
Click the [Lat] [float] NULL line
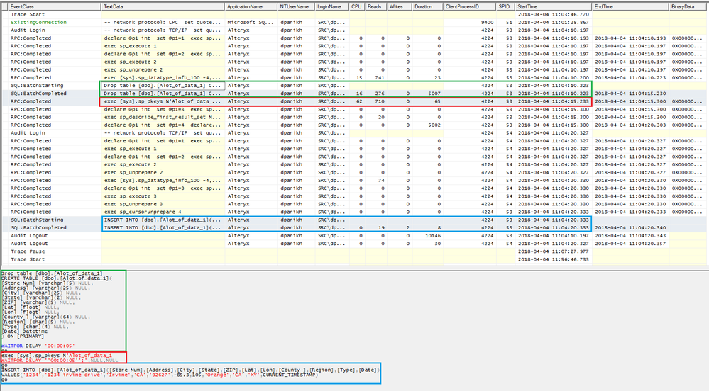[x=30, y=307]
